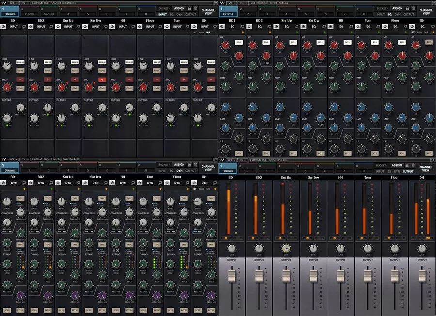The image size is (436, 316).
Task: Switch to INPUT tab in DYN window
Action: pos(163,171)
